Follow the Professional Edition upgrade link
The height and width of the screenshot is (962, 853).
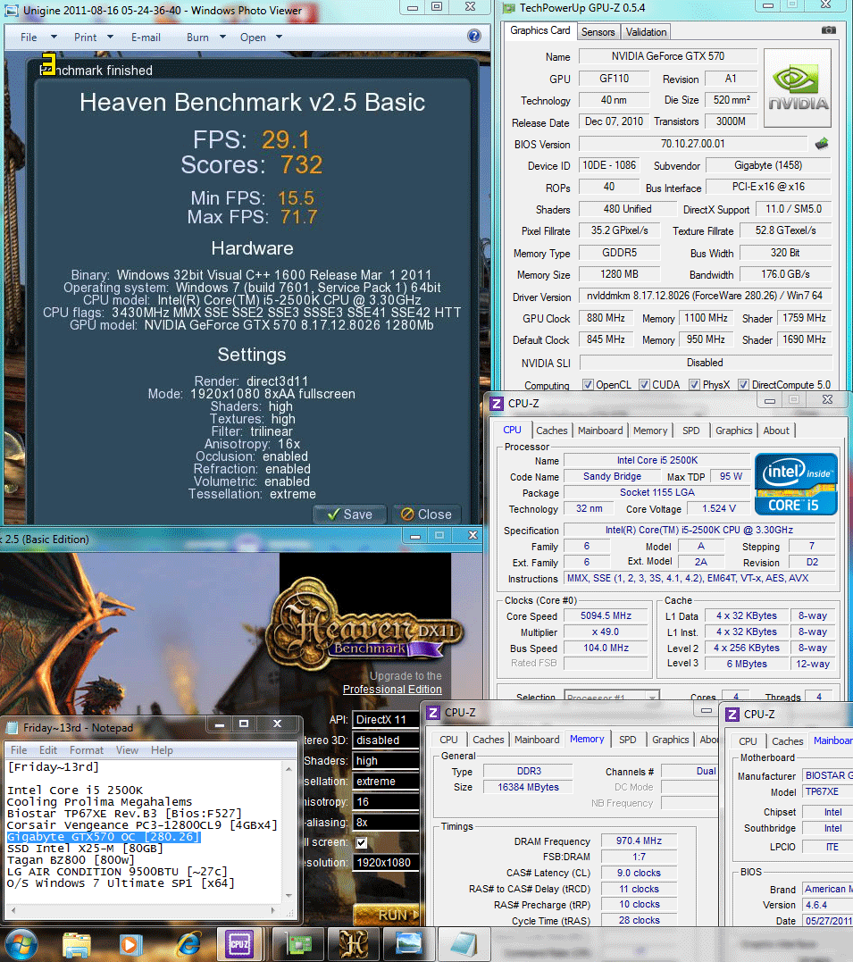click(392, 690)
